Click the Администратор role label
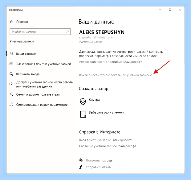The width and height of the screenshot is (191, 180). pos(90,42)
